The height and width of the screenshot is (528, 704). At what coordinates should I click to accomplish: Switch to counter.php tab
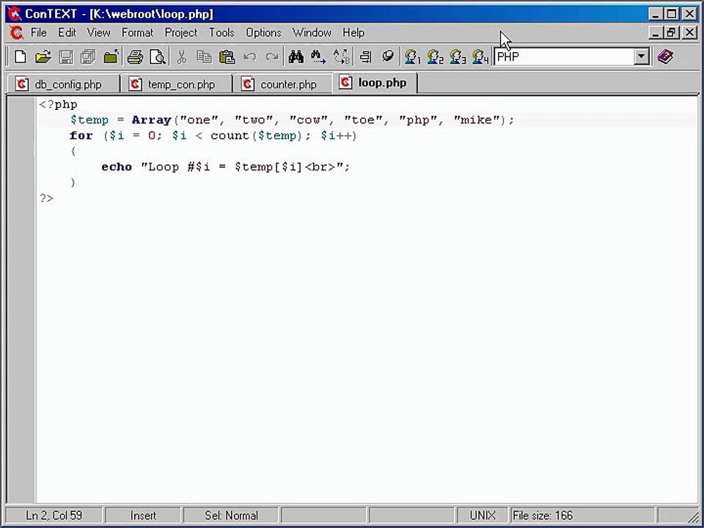coord(283,84)
